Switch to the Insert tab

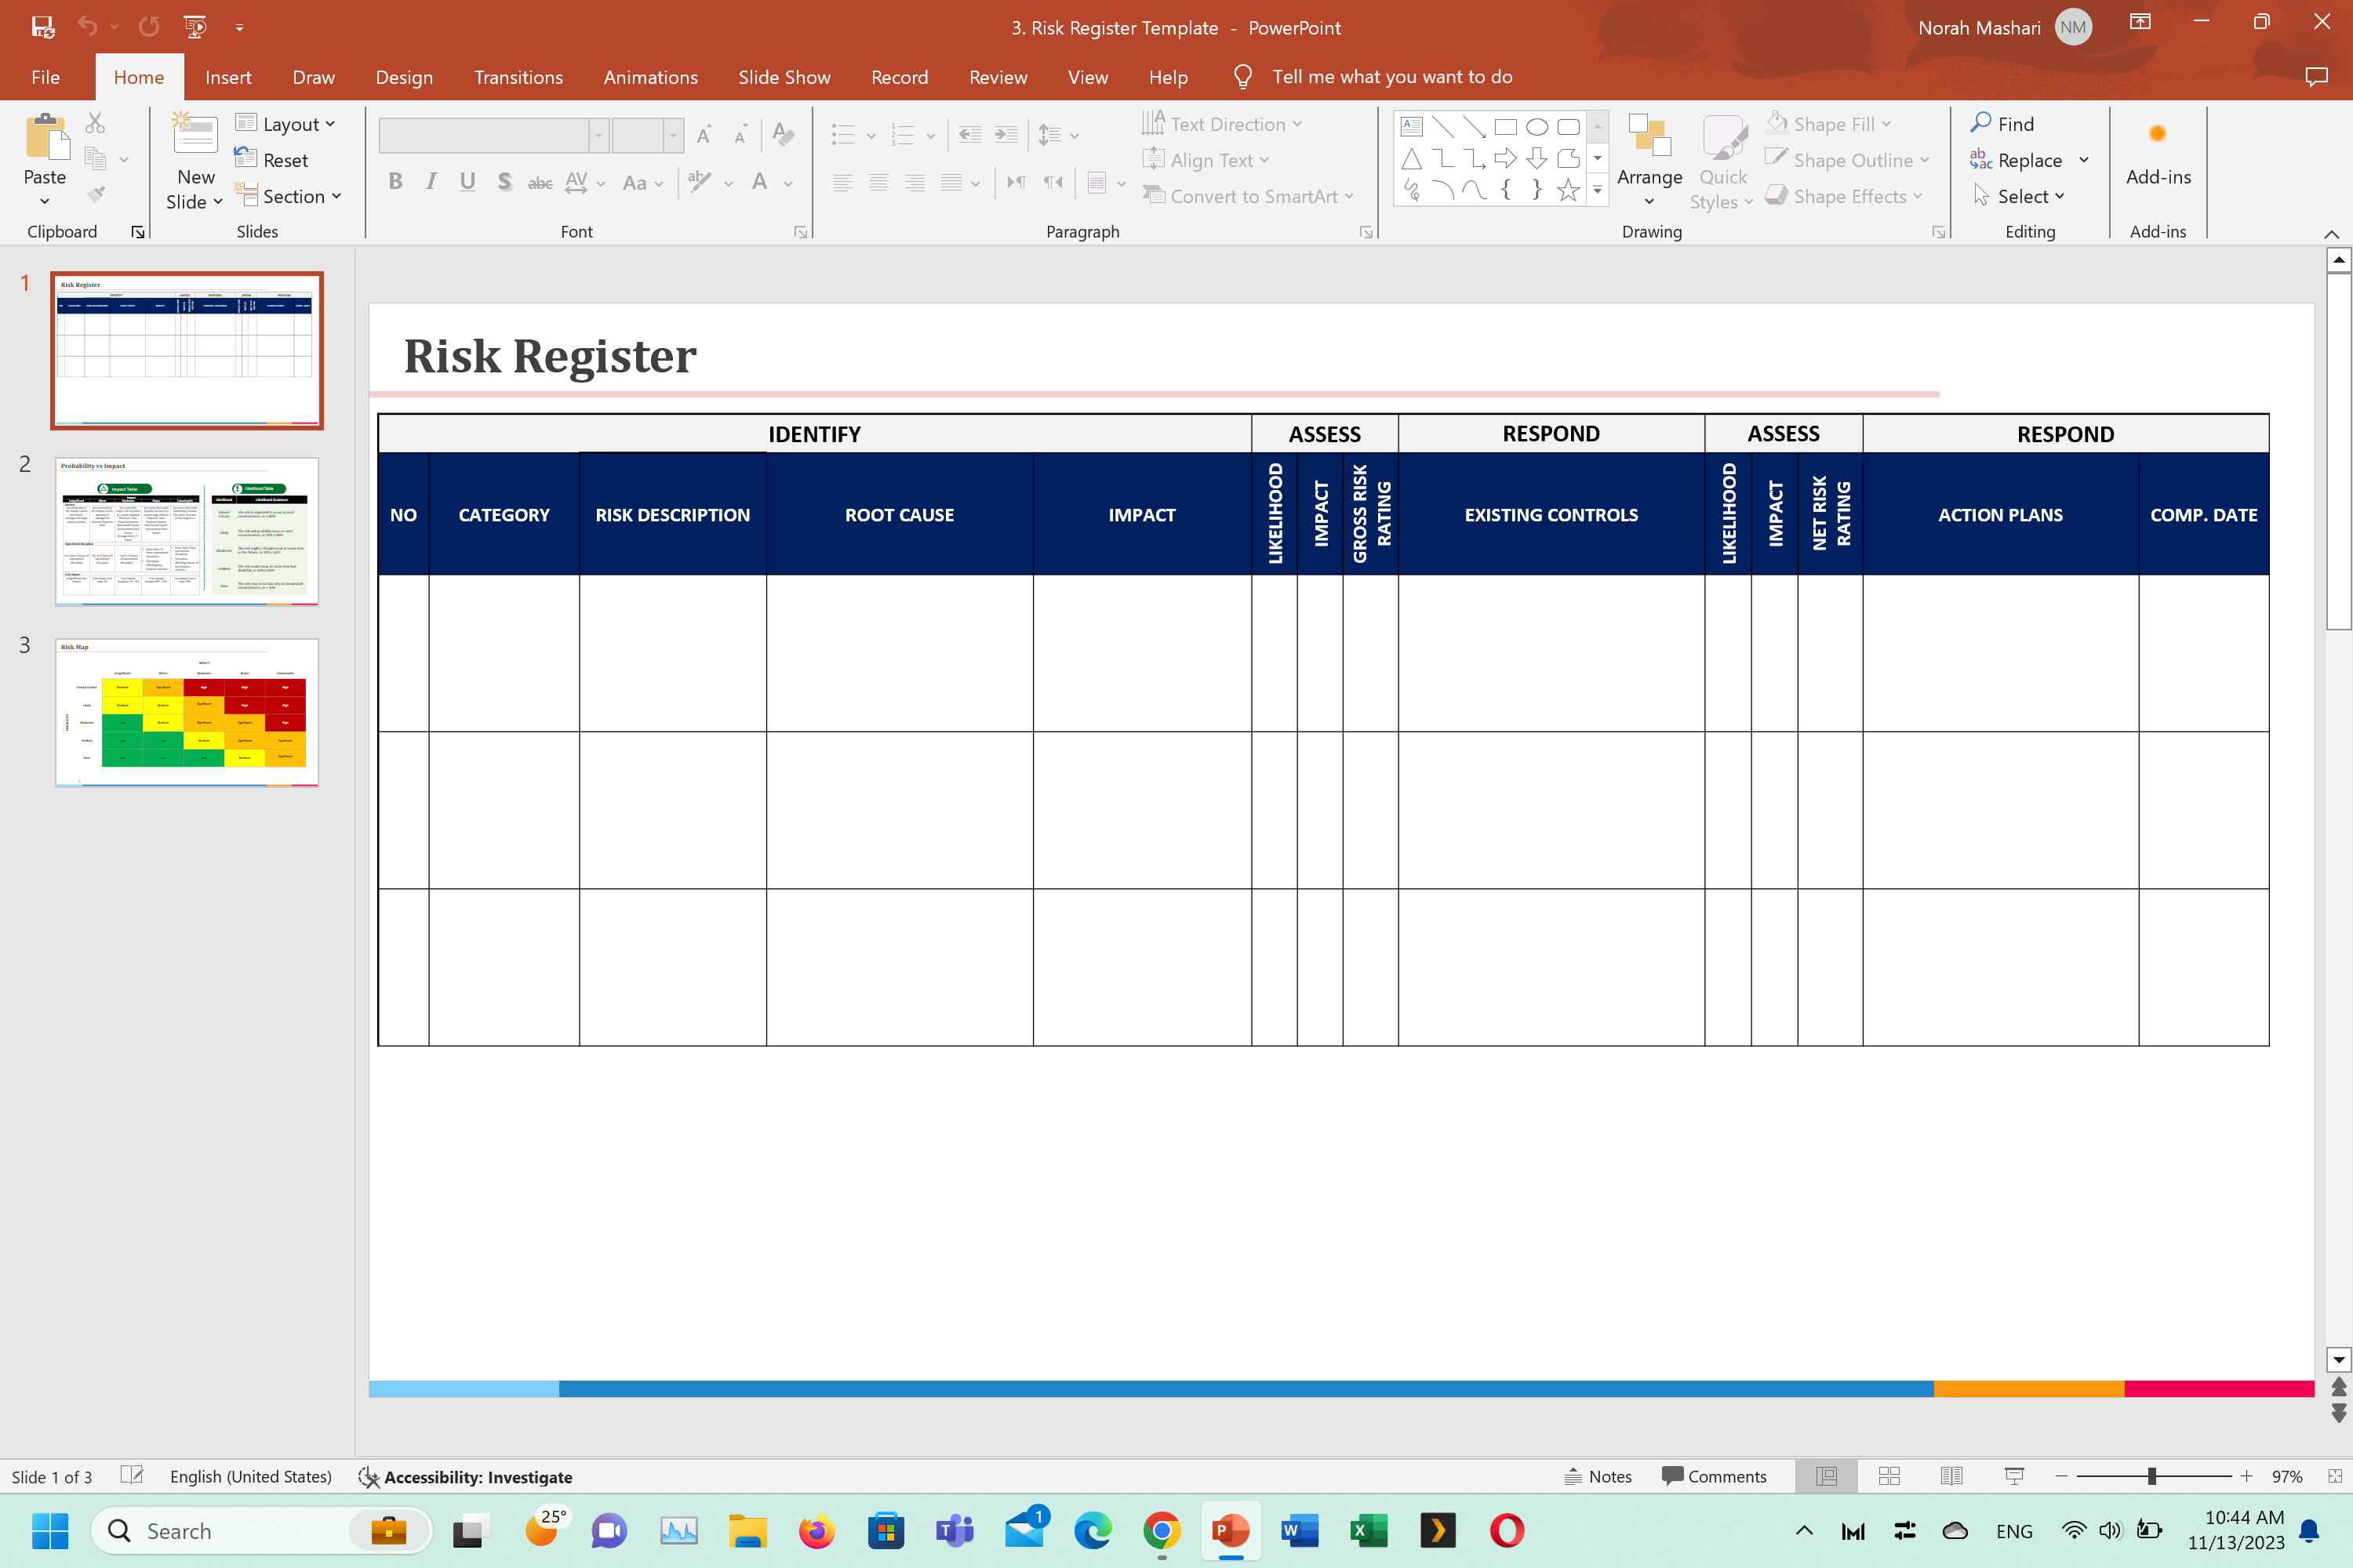point(229,77)
